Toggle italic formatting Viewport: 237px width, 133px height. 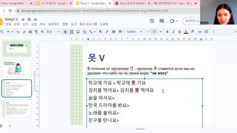173,32
